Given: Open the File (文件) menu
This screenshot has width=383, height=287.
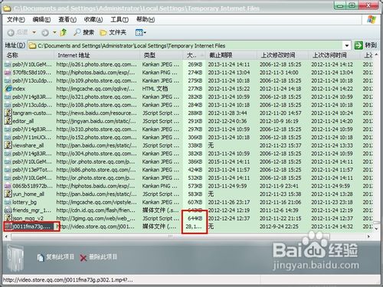Looking at the screenshot, I should coord(16,20).
